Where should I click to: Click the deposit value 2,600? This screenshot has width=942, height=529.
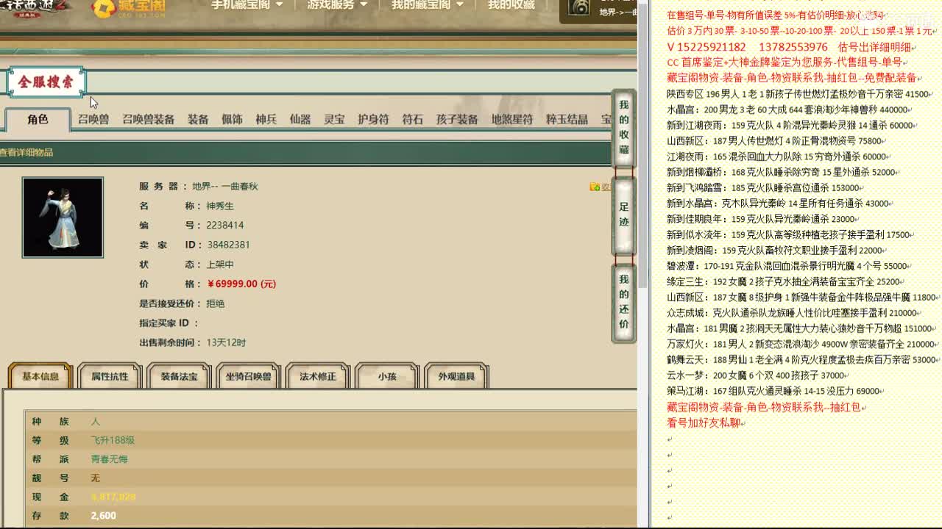pyautogui.click(x=103, y=516)
